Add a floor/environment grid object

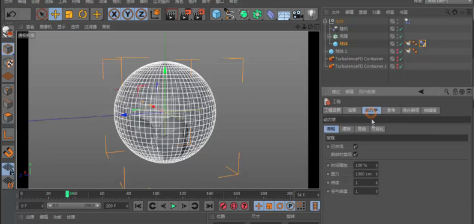coord(284,14)
